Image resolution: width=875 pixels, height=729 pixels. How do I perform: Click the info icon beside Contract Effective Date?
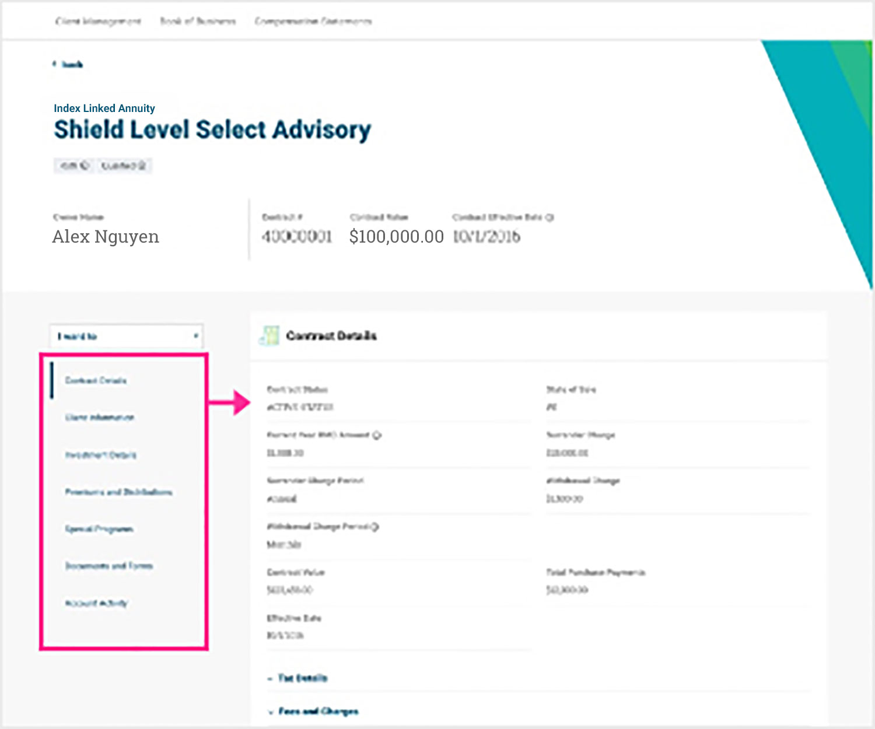click(549, 218)
